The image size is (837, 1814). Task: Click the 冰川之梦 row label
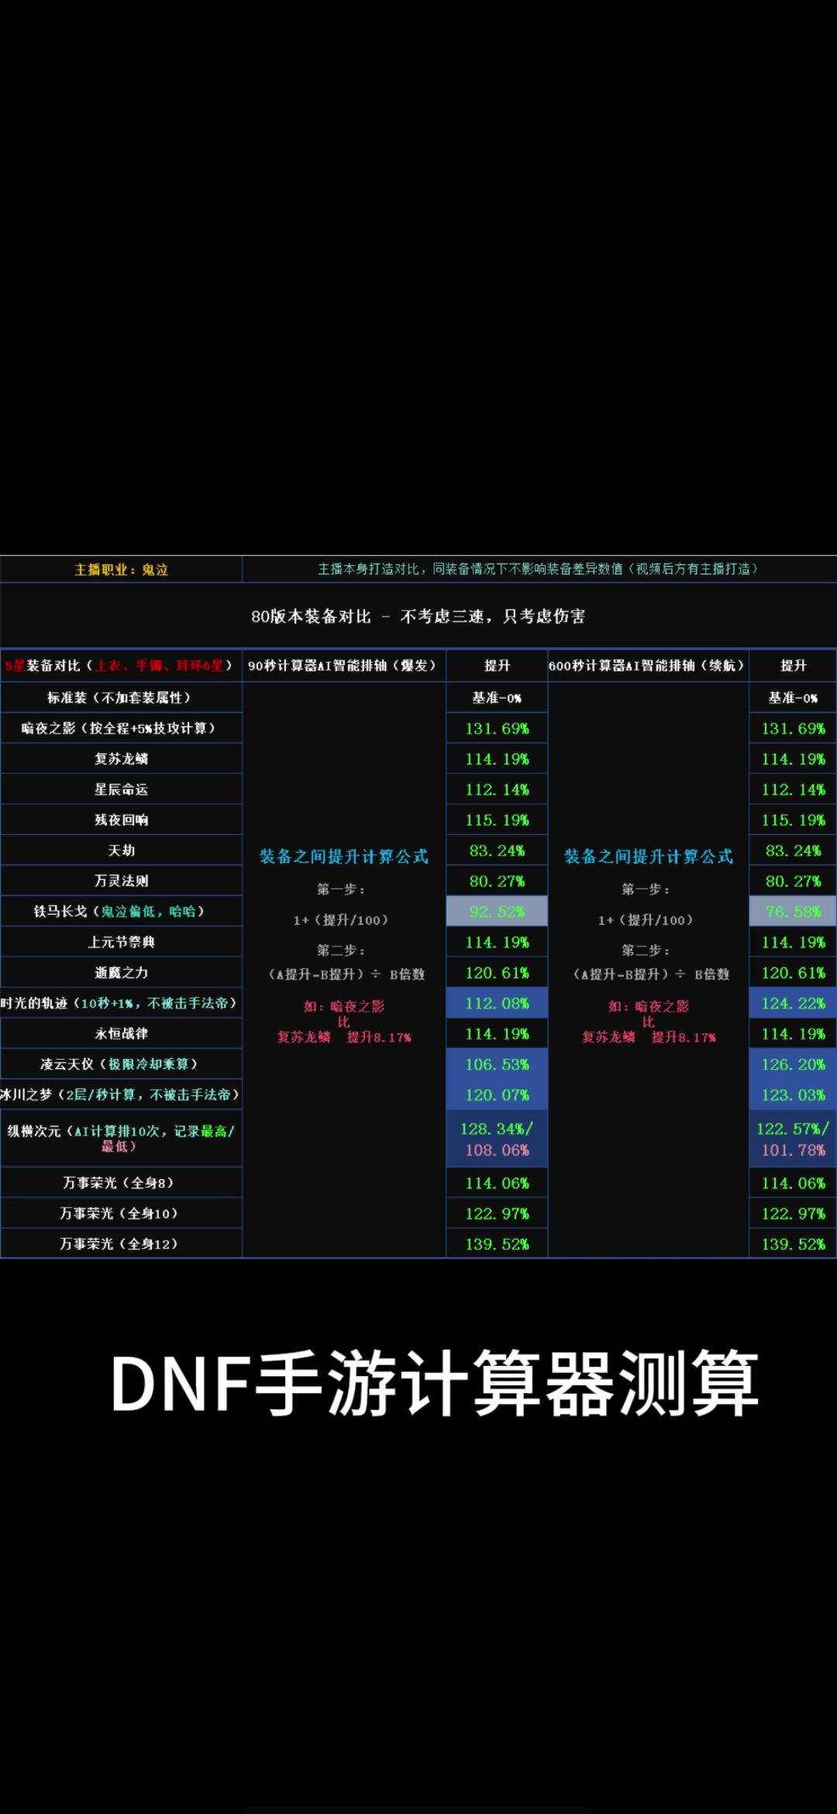(x=121, y=1095)
